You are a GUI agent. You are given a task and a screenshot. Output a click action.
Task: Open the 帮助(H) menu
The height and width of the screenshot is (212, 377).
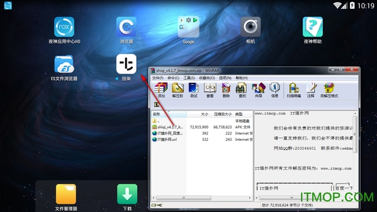(242, 78)
